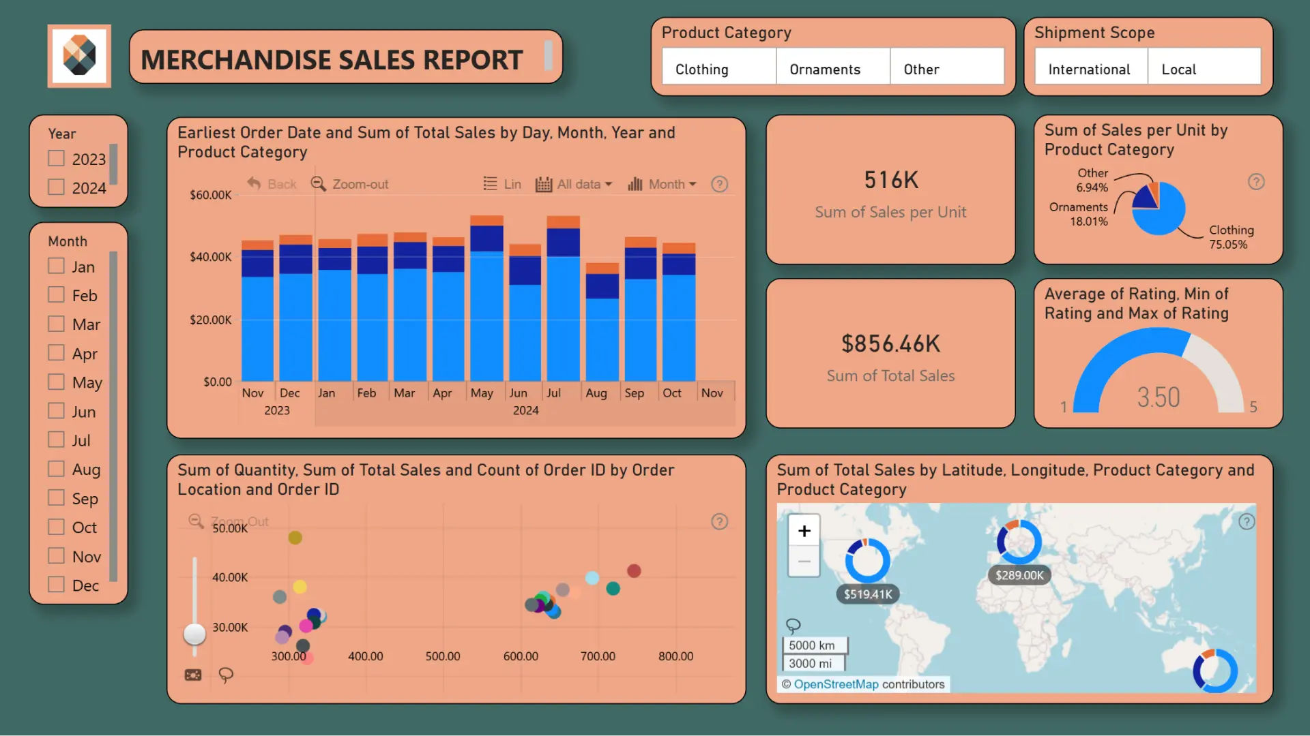
Task: Click the Nov 2023 bar
Action: click(257, 311)
